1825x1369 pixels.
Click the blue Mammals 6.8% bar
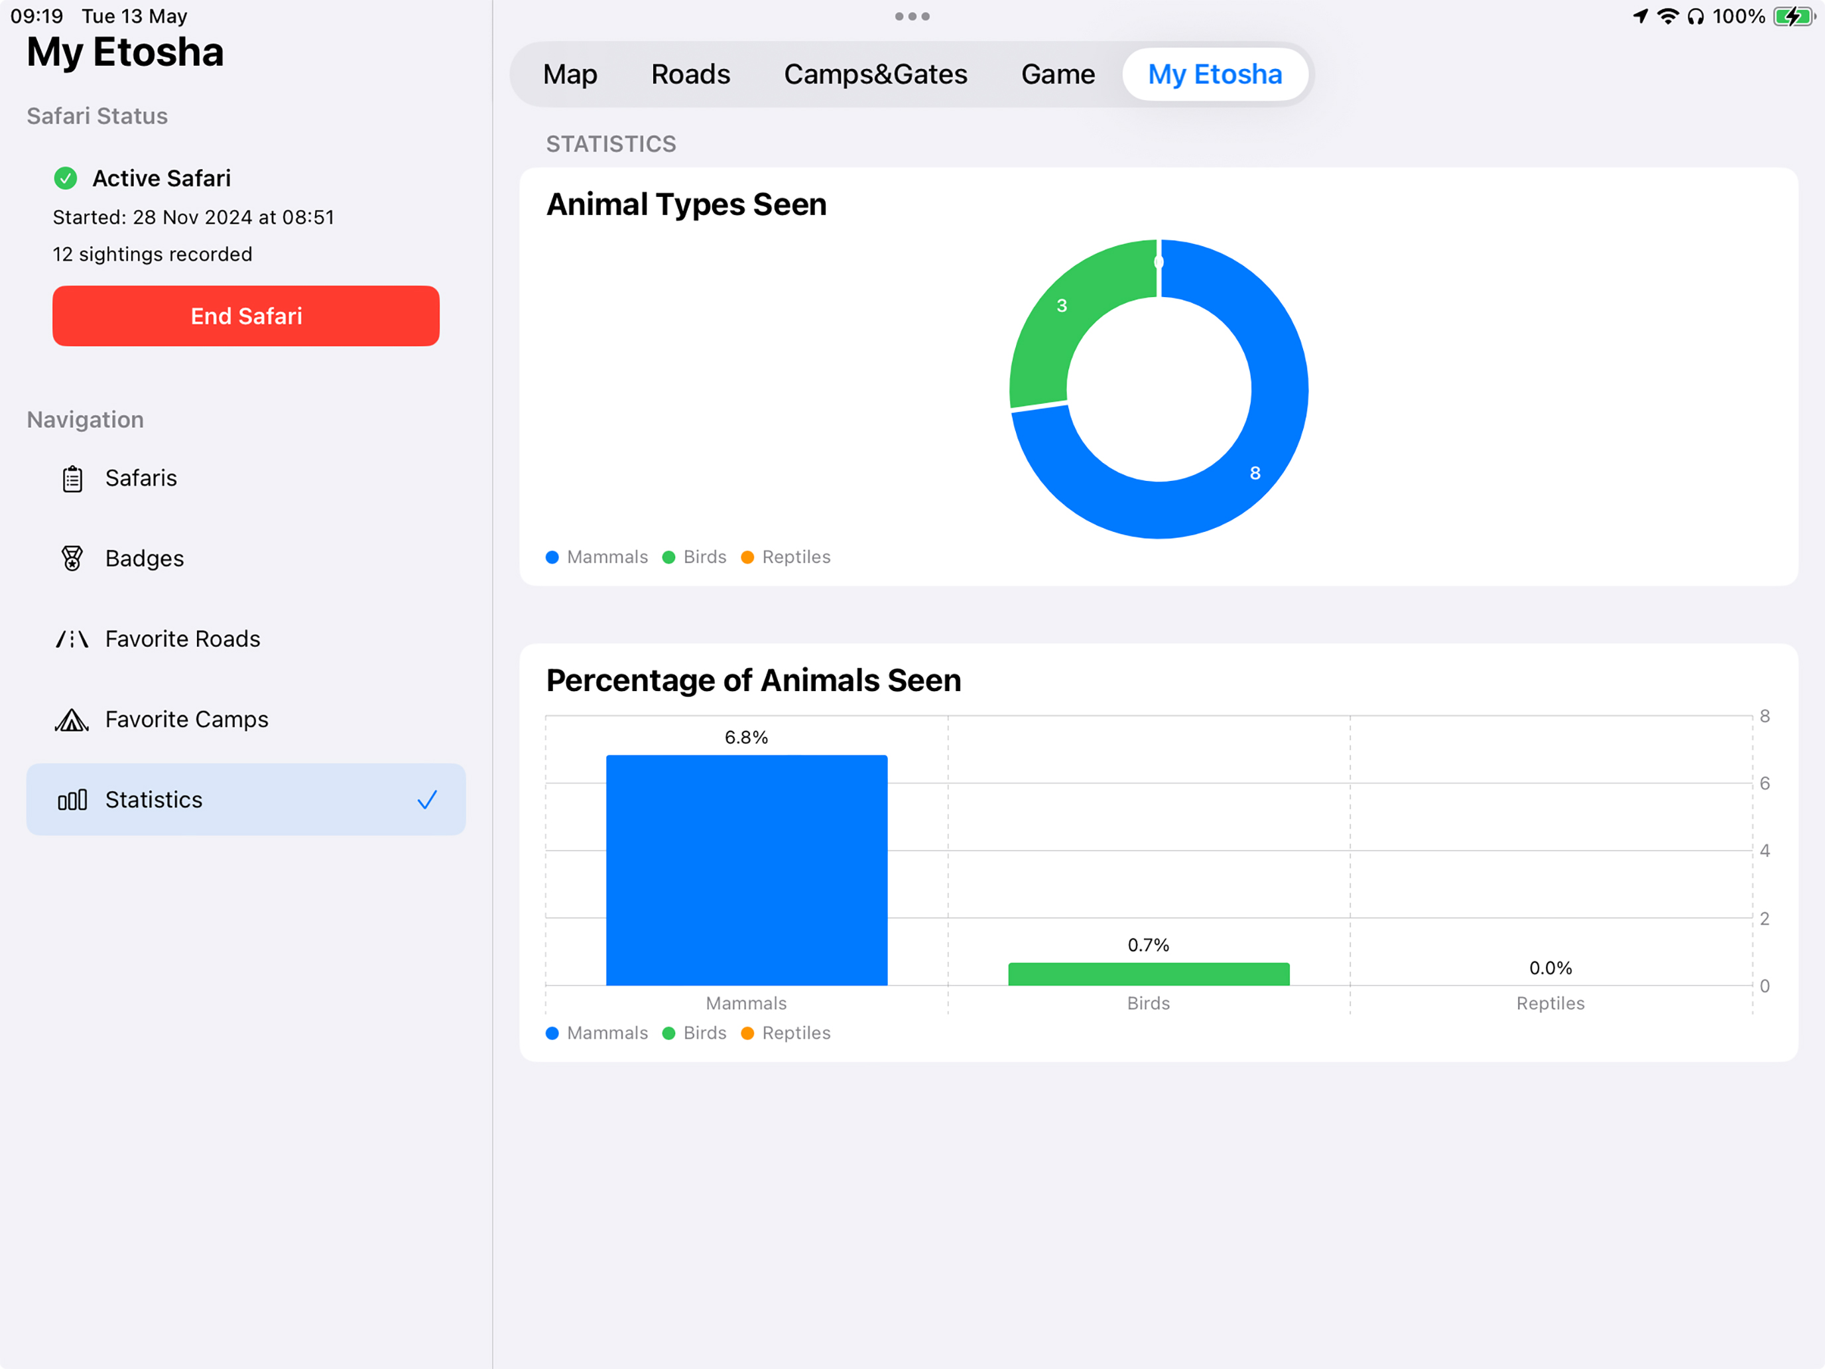tap(747, 871)
